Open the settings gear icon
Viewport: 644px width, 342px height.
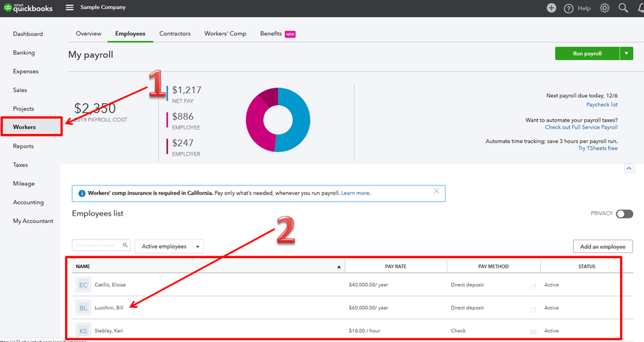coord(605,8)
